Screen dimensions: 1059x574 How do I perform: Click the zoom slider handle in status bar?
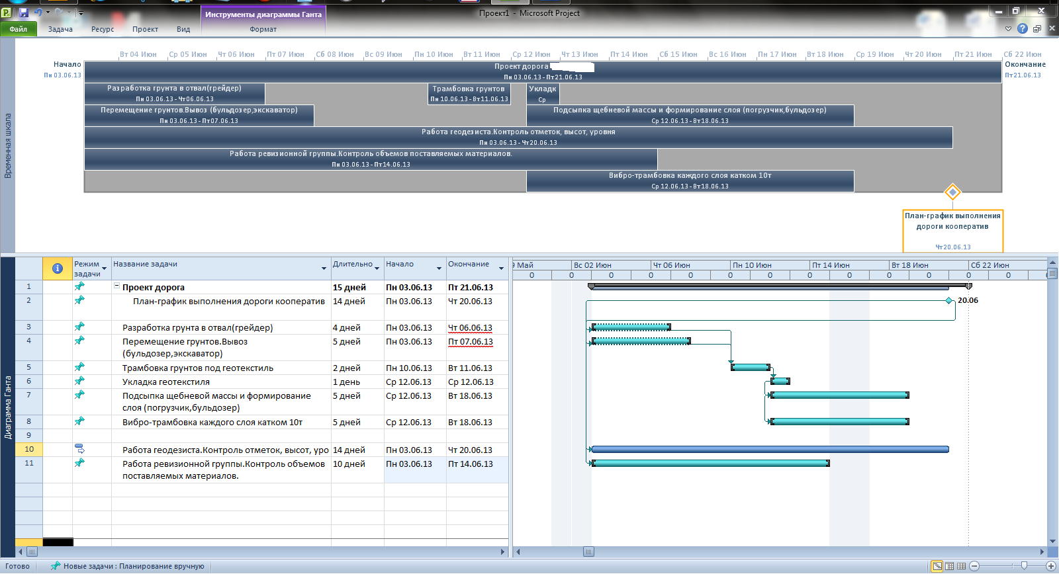point(1025,566)
